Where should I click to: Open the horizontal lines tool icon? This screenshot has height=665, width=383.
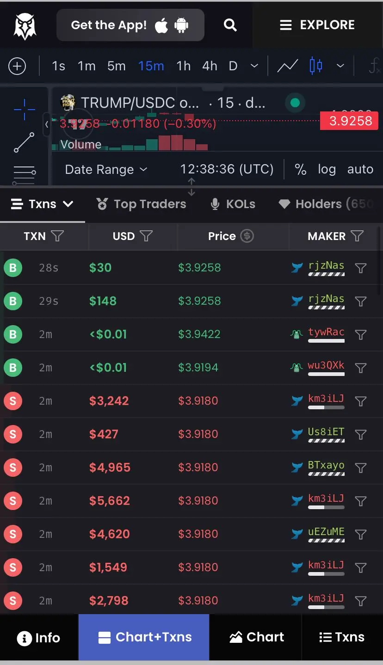click(25, 175)
